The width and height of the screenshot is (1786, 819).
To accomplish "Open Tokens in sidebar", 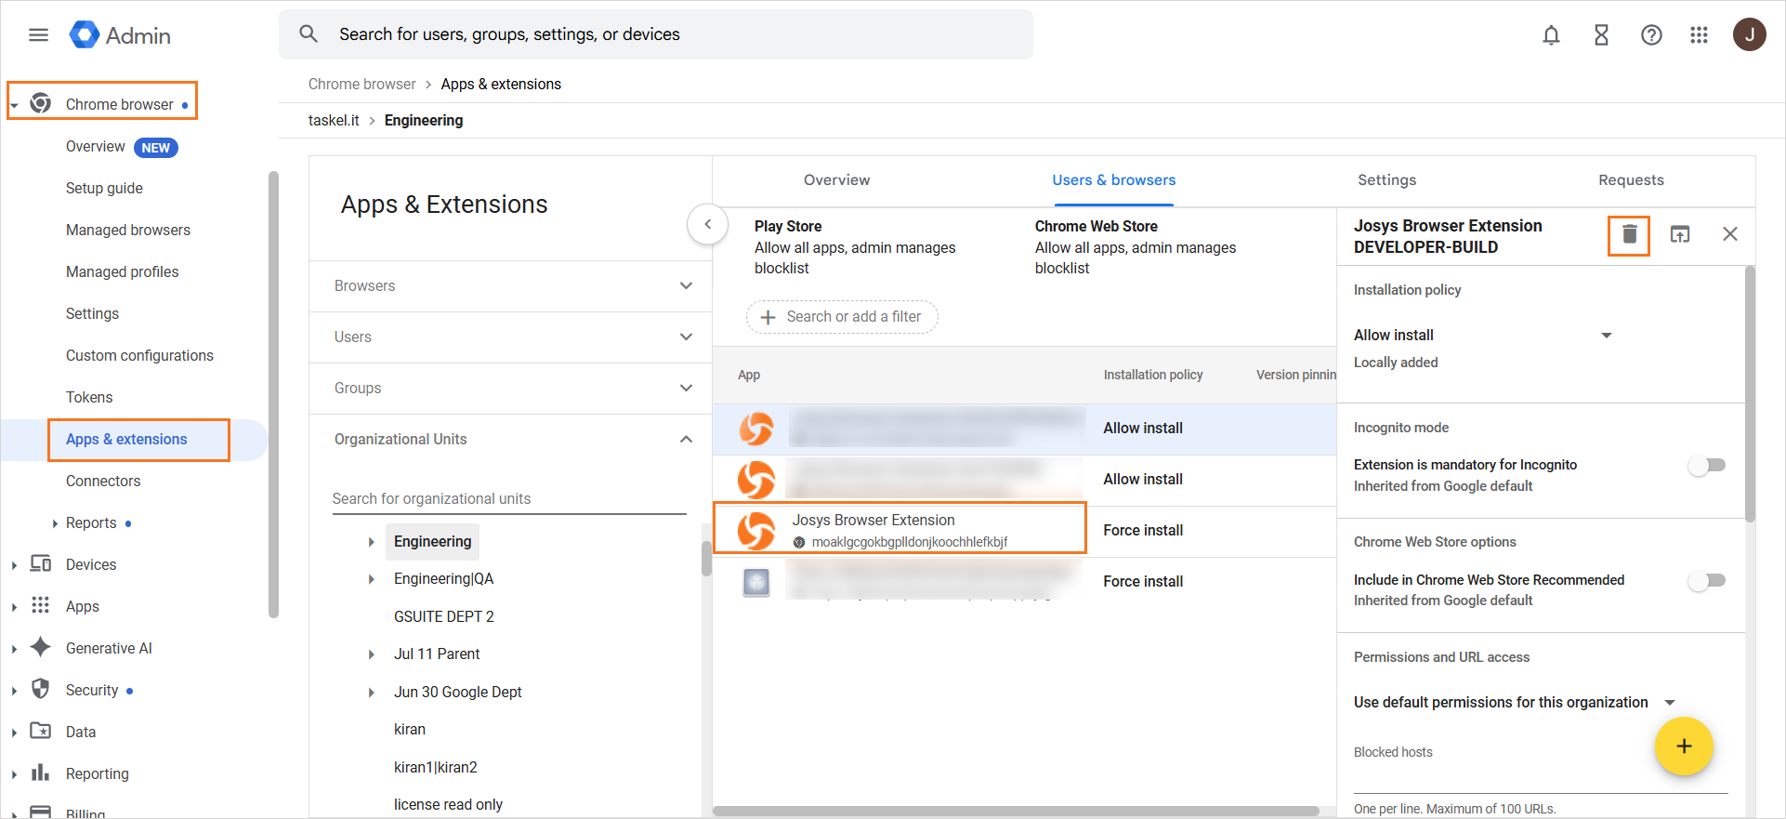I will [x=89, y=397].
